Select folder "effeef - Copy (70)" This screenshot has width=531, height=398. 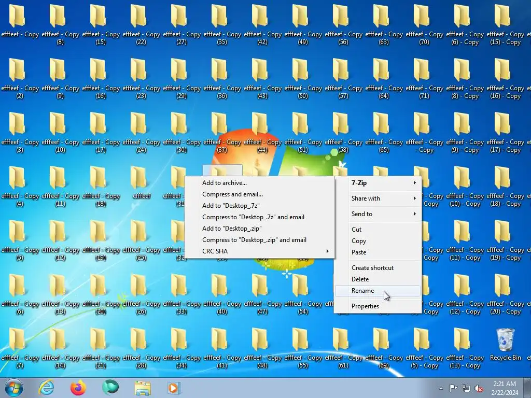[x=424, y=25]
